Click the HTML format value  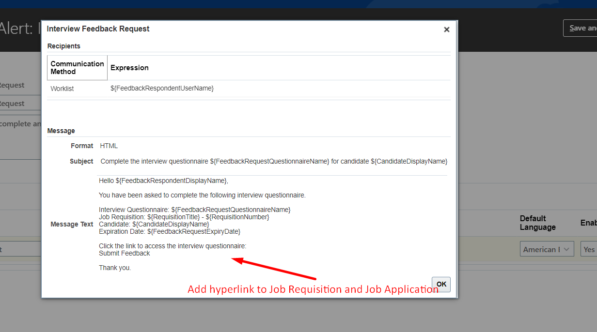(109, 145)
